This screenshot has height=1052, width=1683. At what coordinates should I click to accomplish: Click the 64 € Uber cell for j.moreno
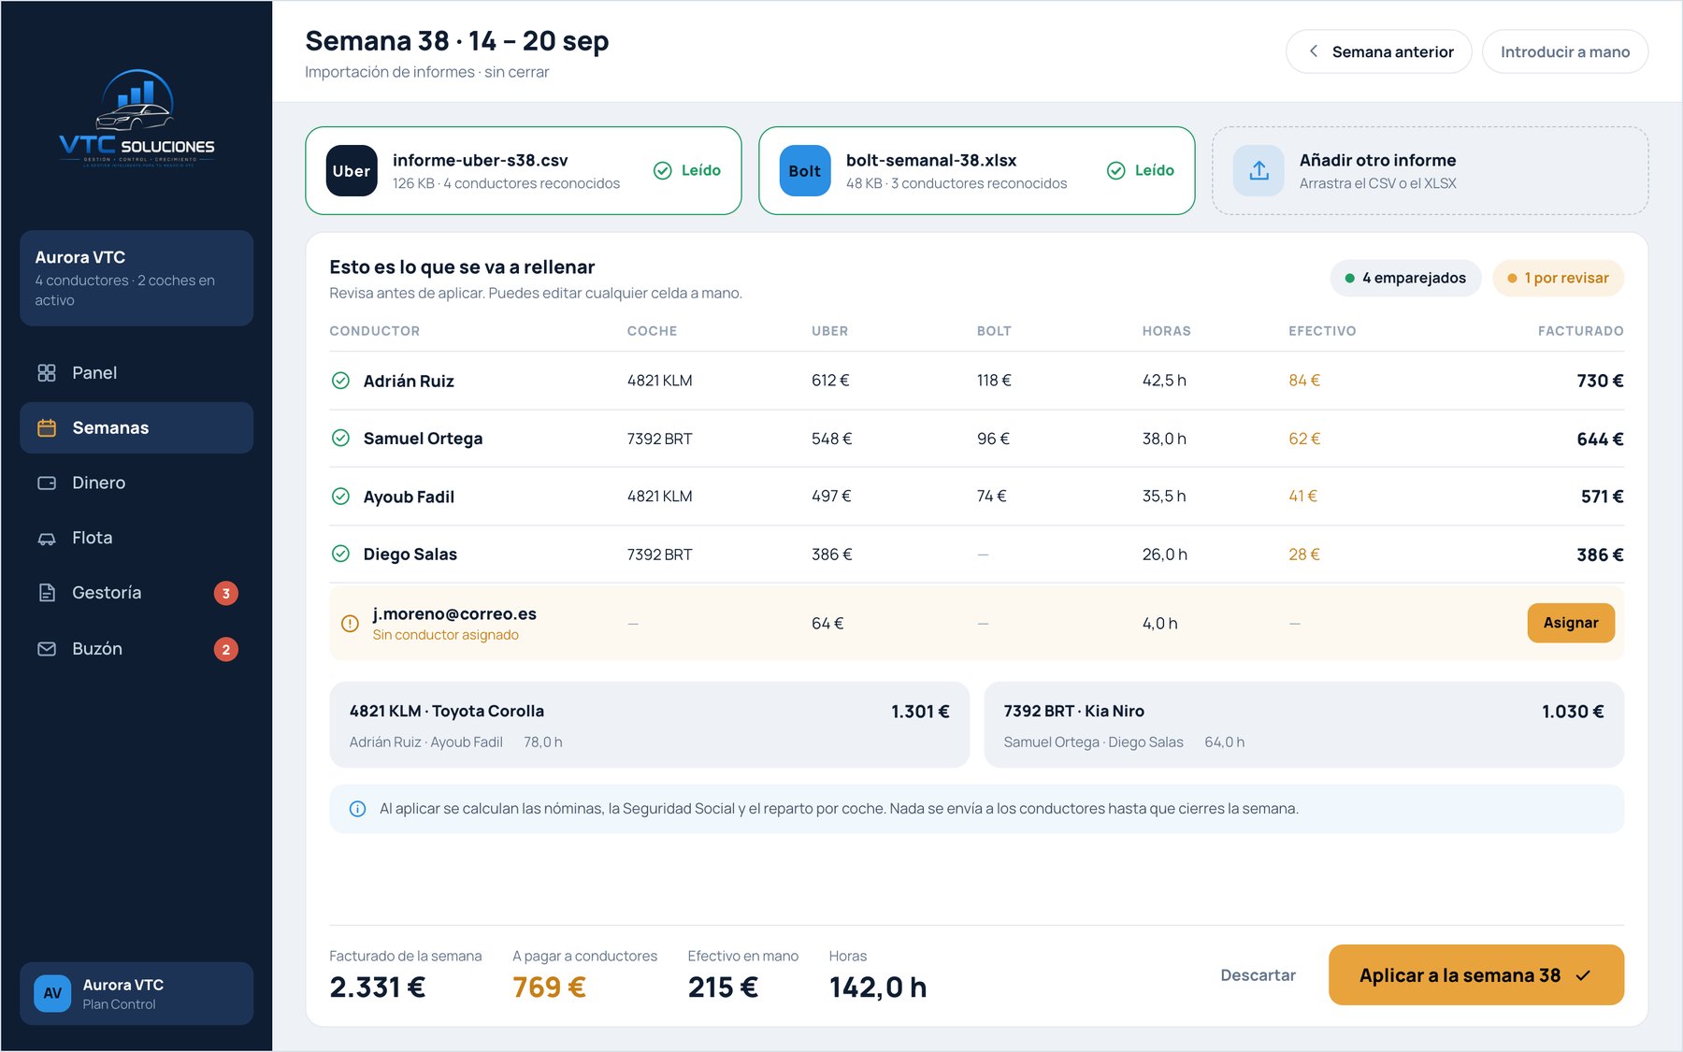[827, 624]
